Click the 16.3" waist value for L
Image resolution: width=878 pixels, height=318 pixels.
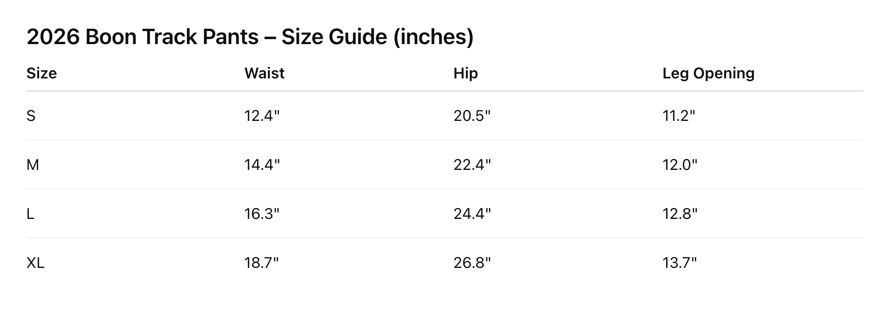262,213
